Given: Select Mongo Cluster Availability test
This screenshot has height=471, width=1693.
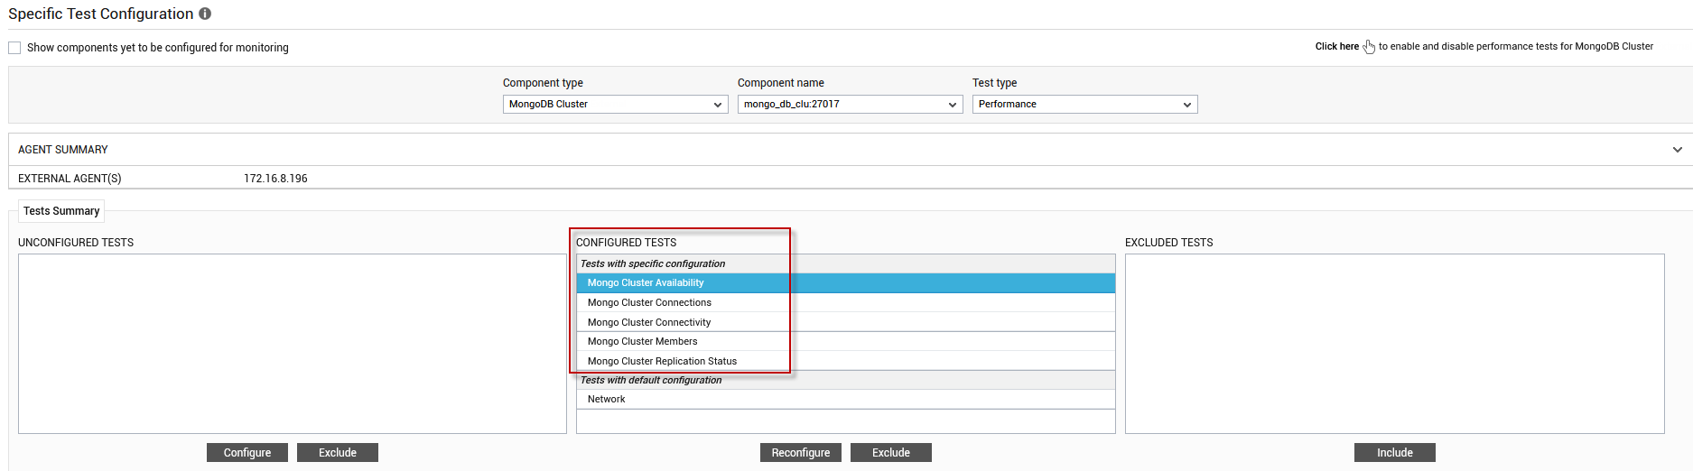Looking at the screenshot, I should (846, 283).
